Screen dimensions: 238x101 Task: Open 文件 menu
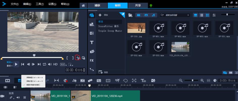15,4
